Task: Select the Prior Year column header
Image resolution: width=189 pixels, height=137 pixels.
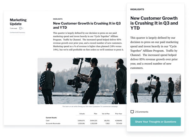Action: point(119,114)
